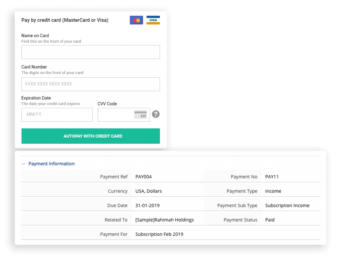Click the Card Number input field
The width and height of the screenshot is (342, 258).
pos(91,84)
